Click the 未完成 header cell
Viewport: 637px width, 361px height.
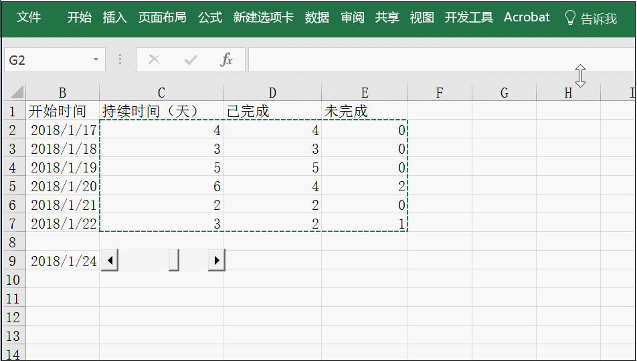click(x=365, y=111)
